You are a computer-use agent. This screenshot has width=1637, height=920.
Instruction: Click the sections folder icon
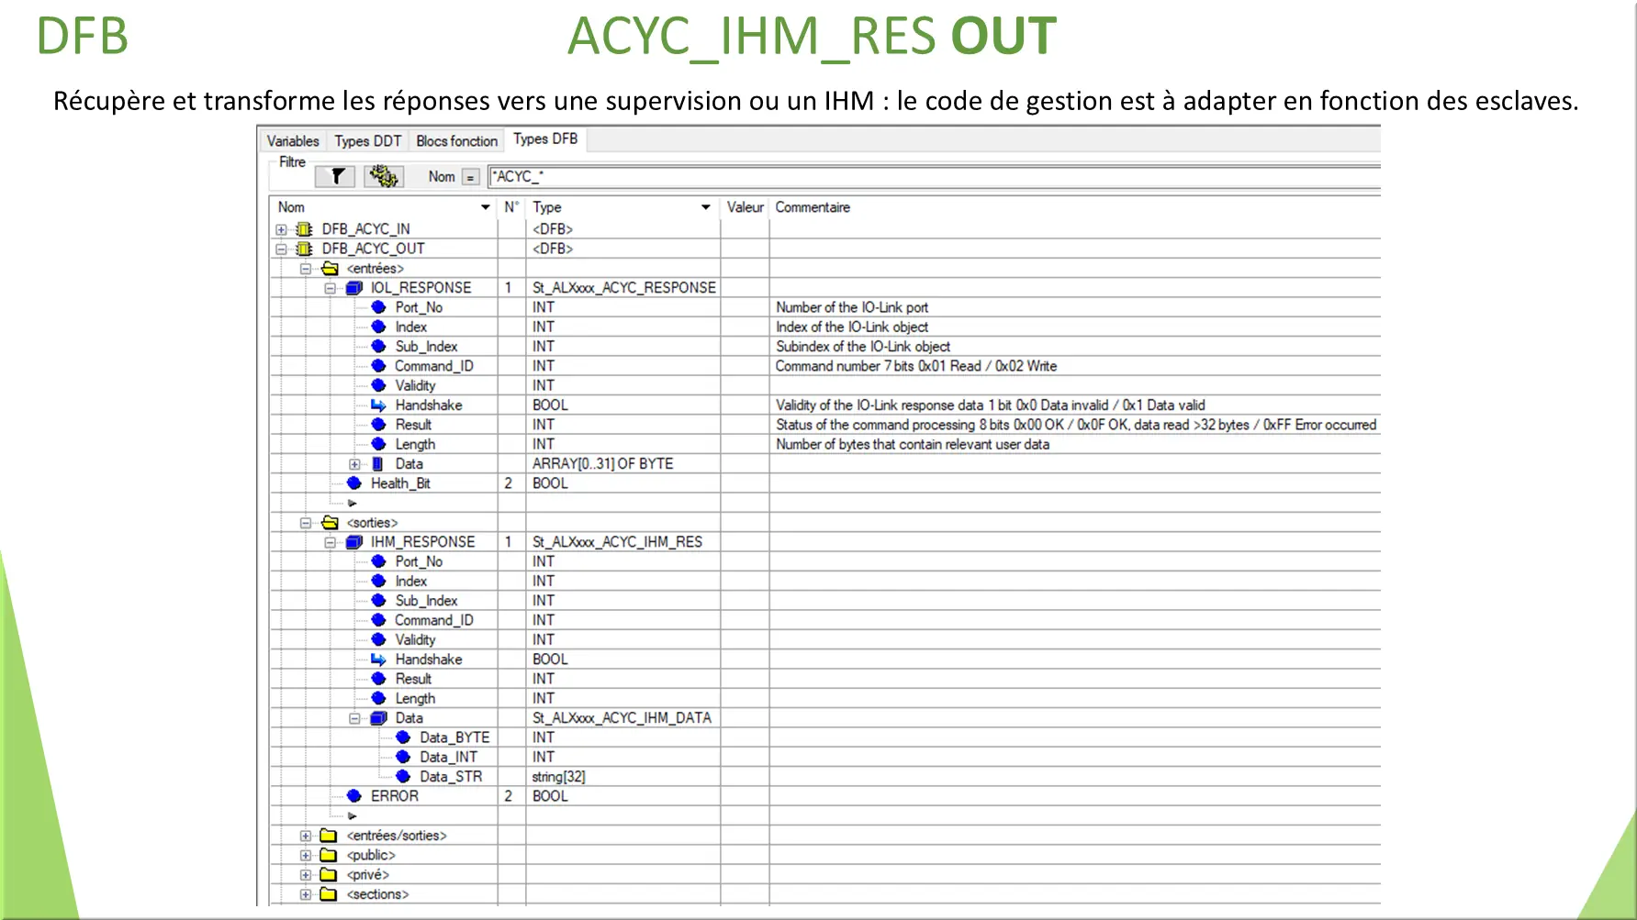[x=329, y=894]
